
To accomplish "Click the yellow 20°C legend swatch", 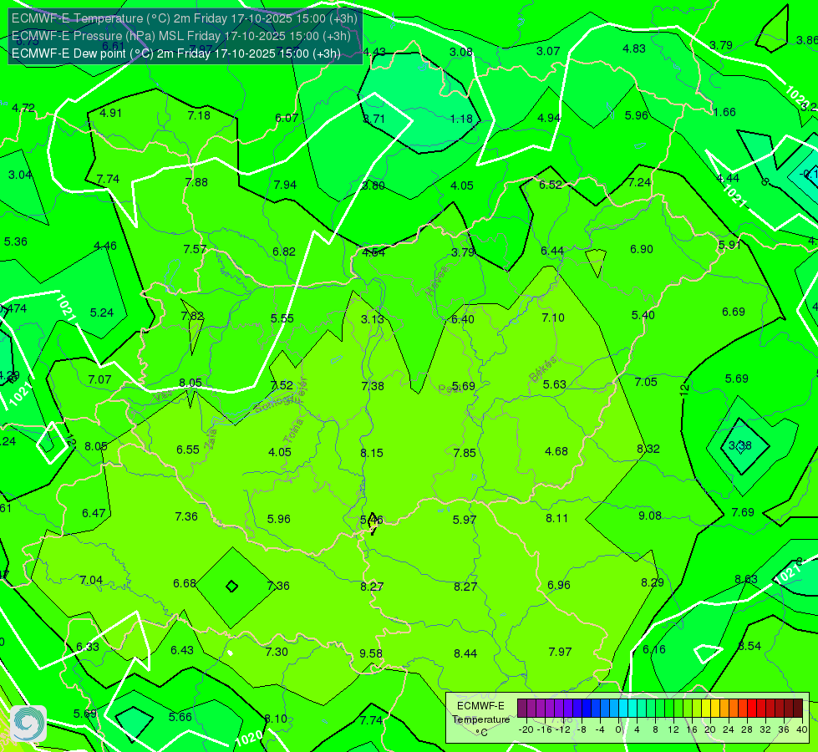I will tap(706, 709).
